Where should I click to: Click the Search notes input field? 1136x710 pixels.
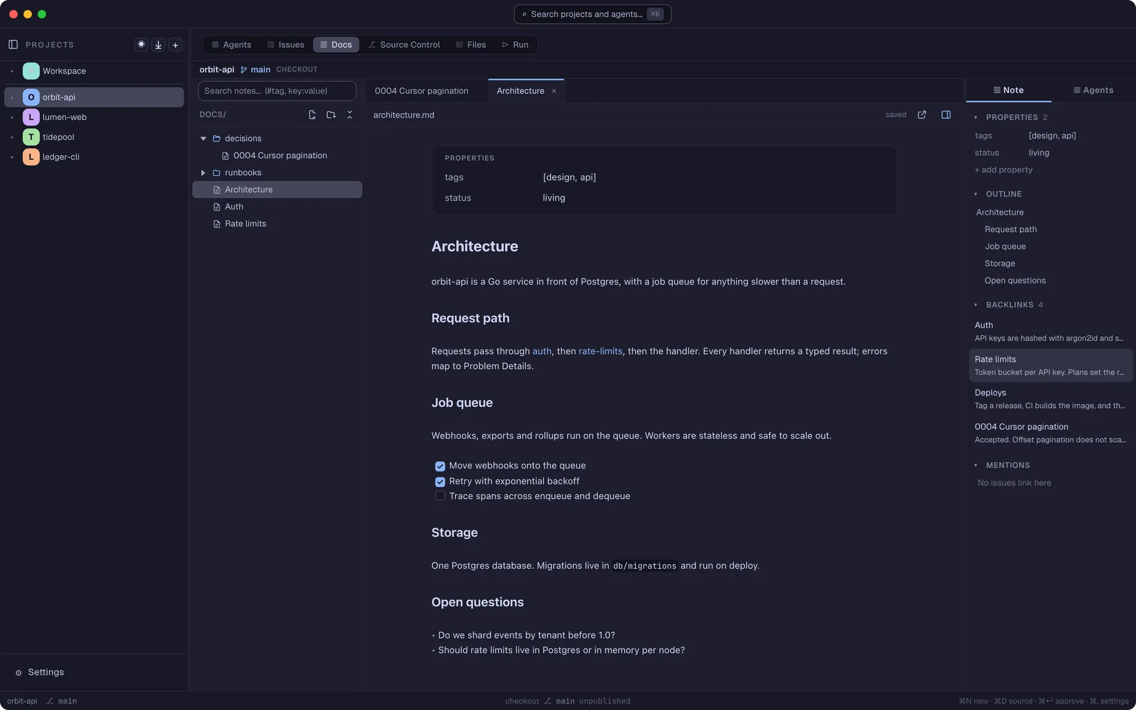277,91
